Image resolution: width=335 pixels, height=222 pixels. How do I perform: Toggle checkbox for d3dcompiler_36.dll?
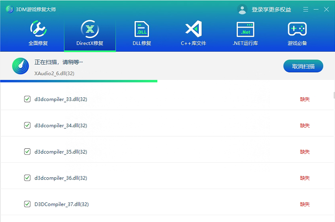click(x=27, y=178)
